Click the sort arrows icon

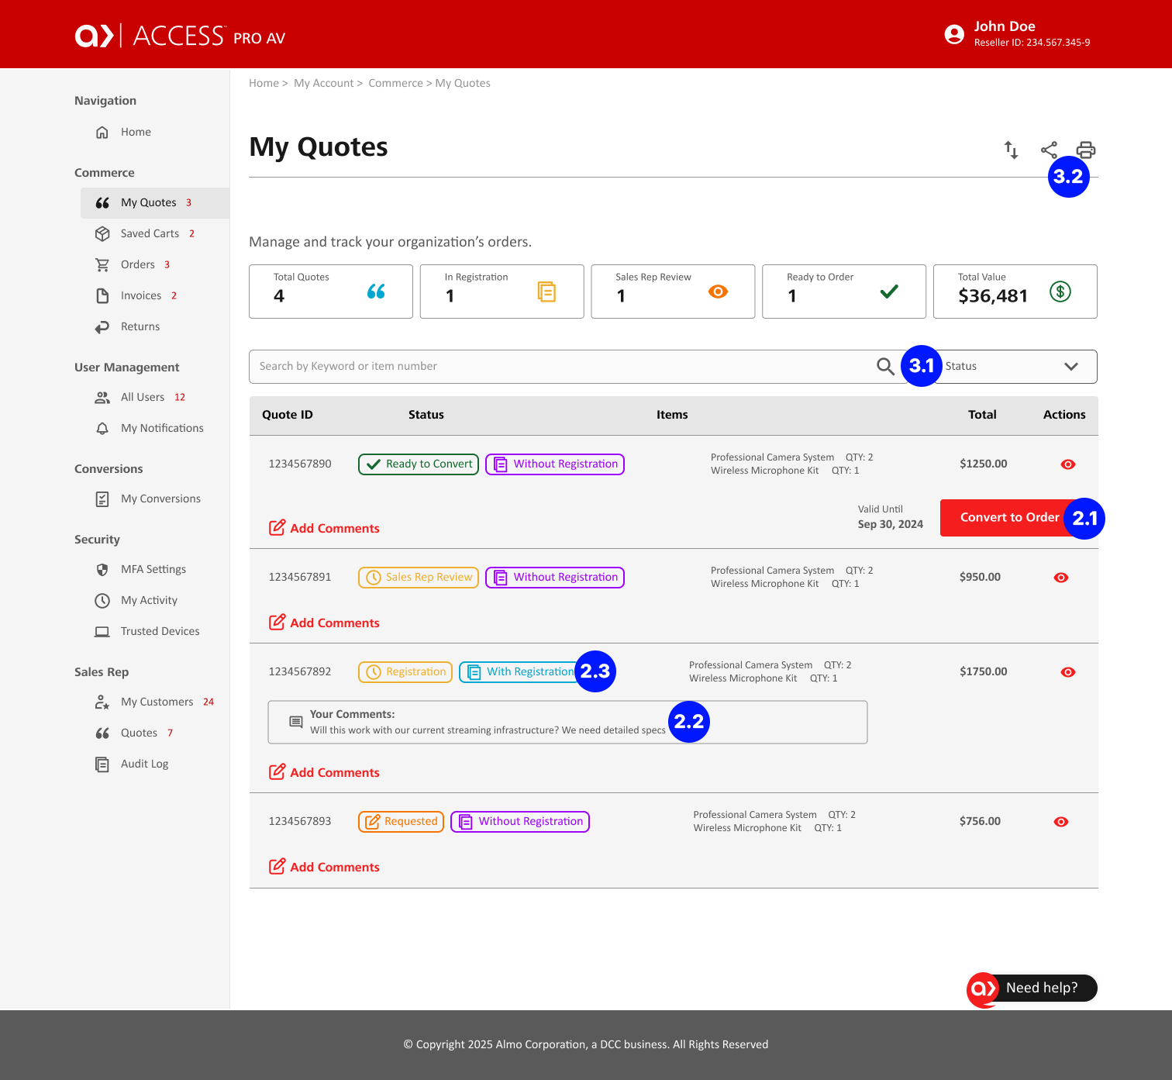[x=1011, y=150]
